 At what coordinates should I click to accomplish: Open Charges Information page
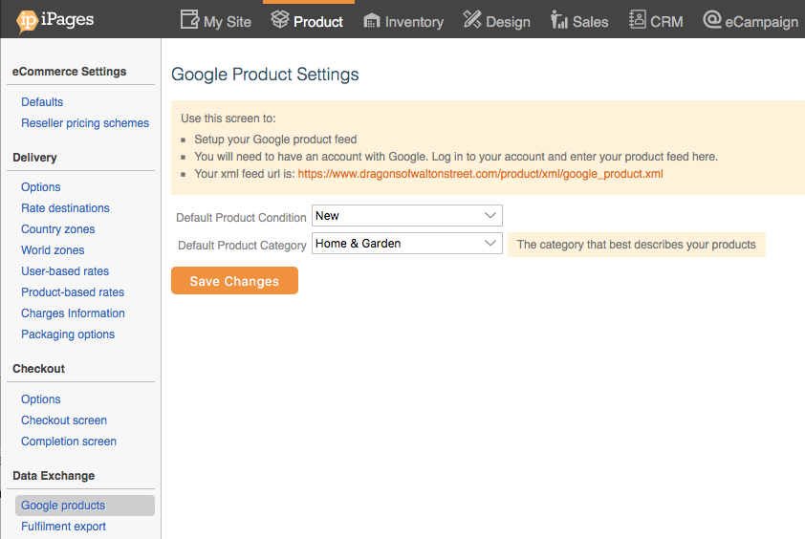tap(73, 313)
